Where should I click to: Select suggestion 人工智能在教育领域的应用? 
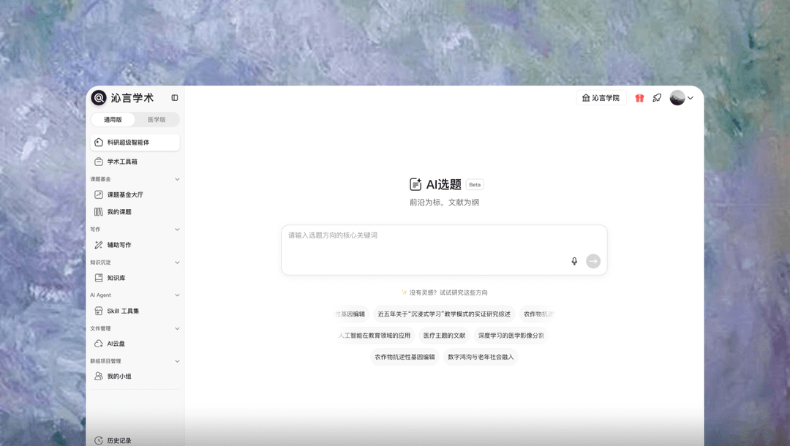click(376, 336)
